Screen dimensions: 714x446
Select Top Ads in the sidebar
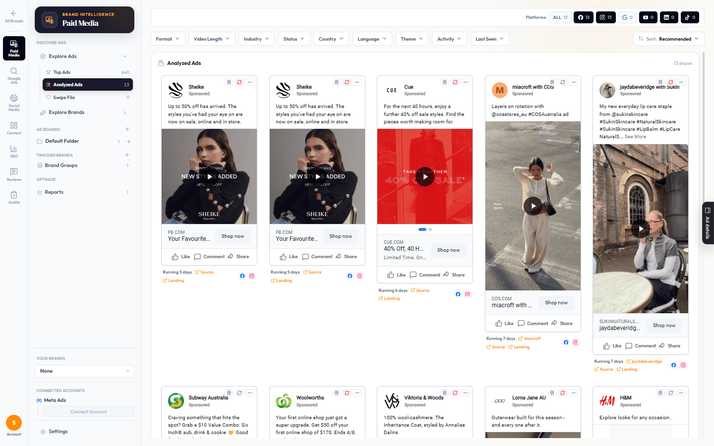click(x=88, y=72)
